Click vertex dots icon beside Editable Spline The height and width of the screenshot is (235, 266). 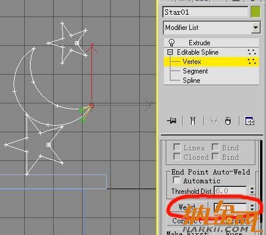252,52
